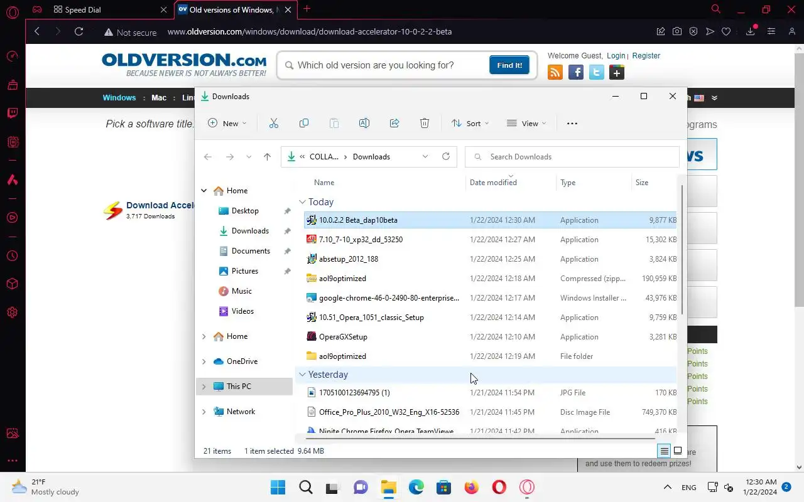Switch to large thumbnails view icon
Image resolution: width=804 pixels, height=502 pixels.
click(x=678, y=451)
